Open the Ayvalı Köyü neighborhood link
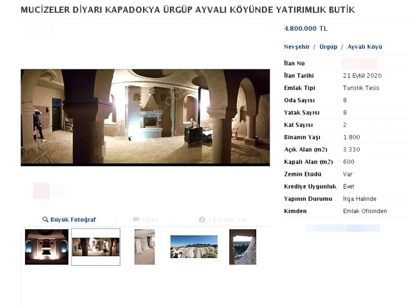Image resolution: width=412 pixels, height=305 pixels. [364, 47]
